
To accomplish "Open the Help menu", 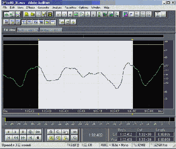I will (106, 8).
